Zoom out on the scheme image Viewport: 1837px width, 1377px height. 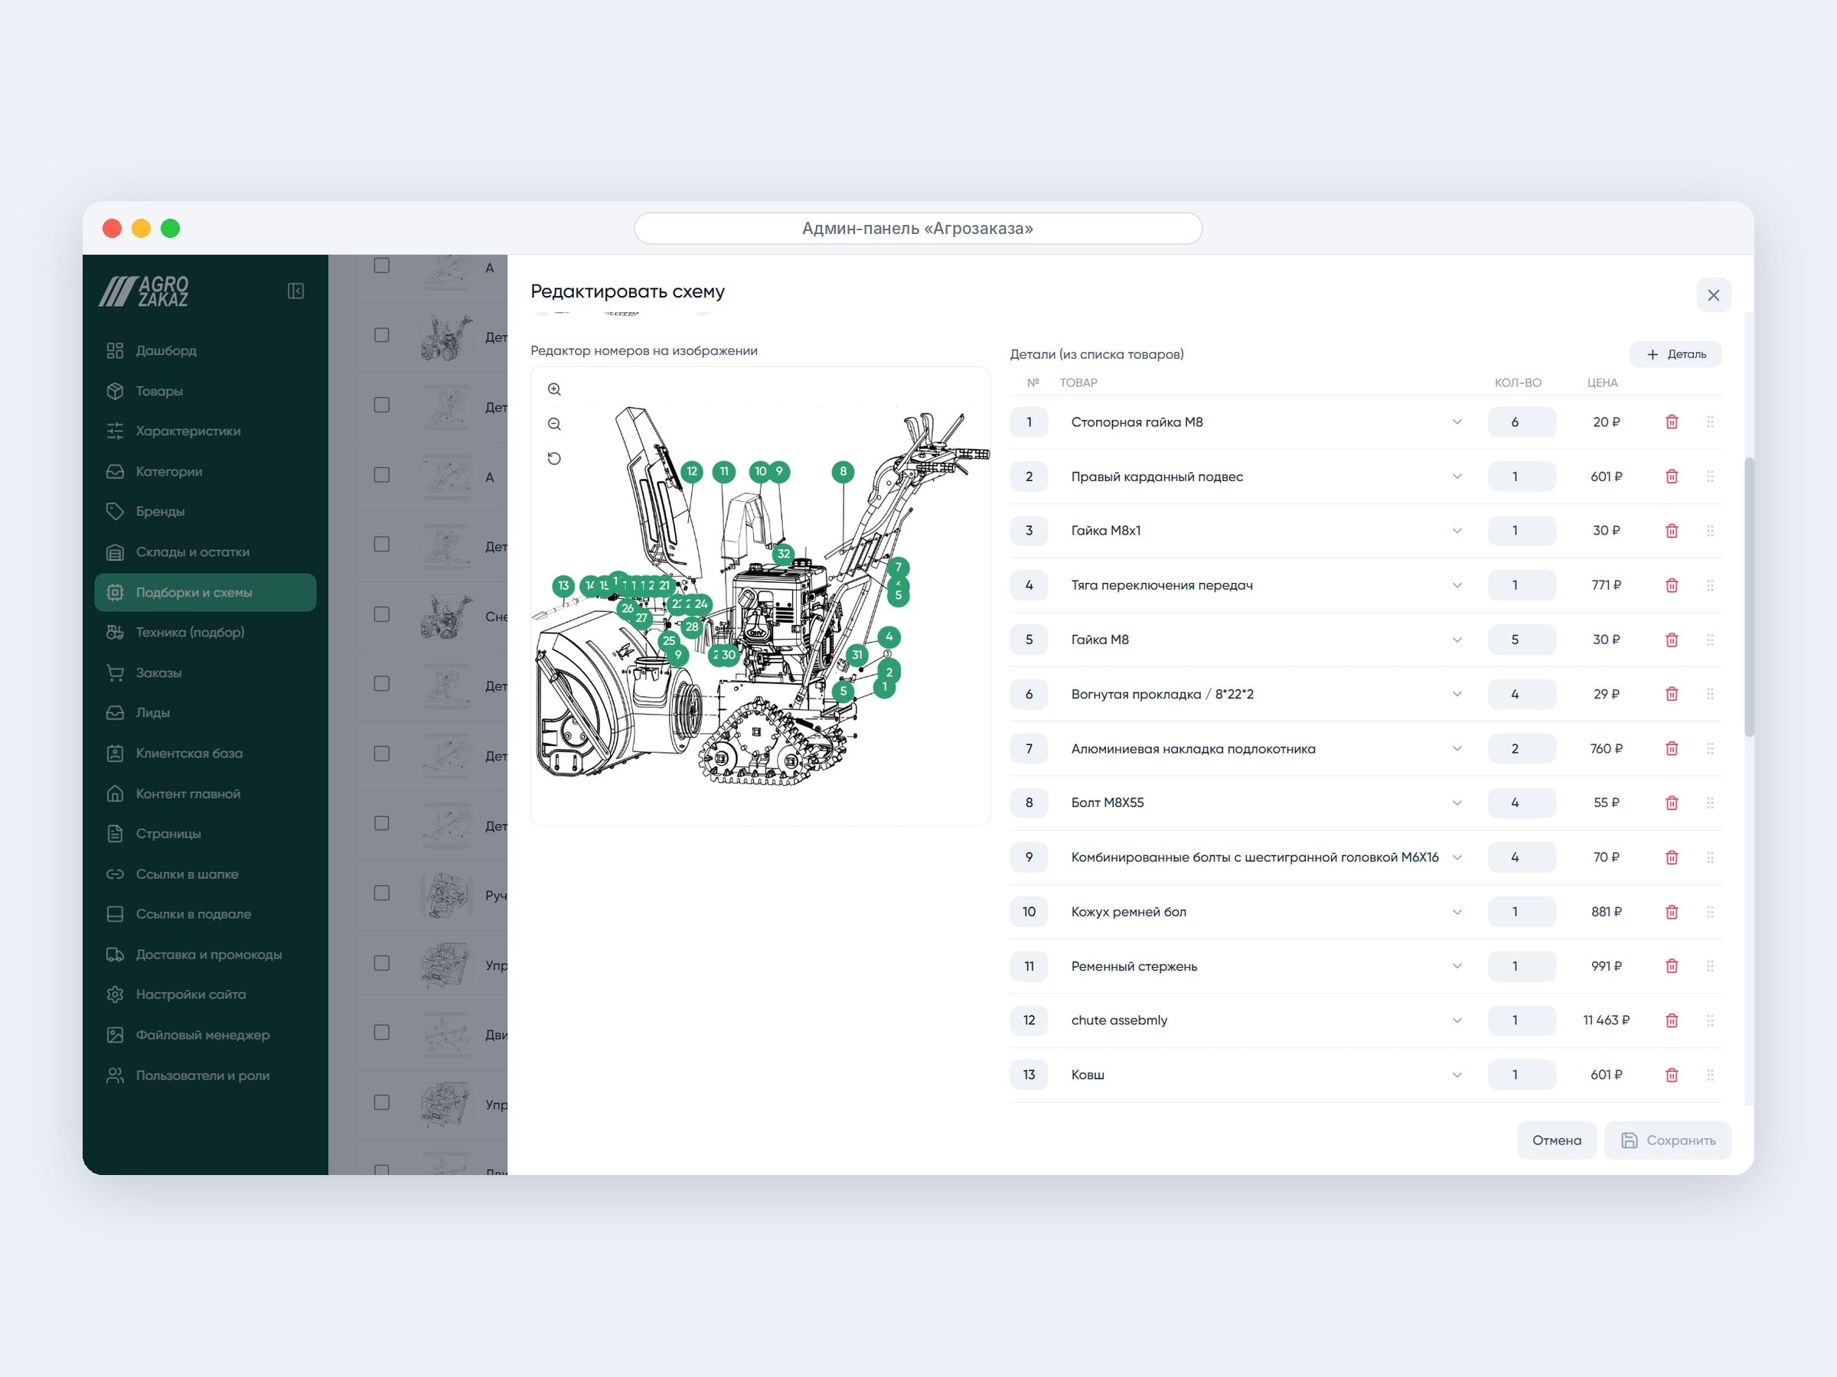(x=554, y=424)
